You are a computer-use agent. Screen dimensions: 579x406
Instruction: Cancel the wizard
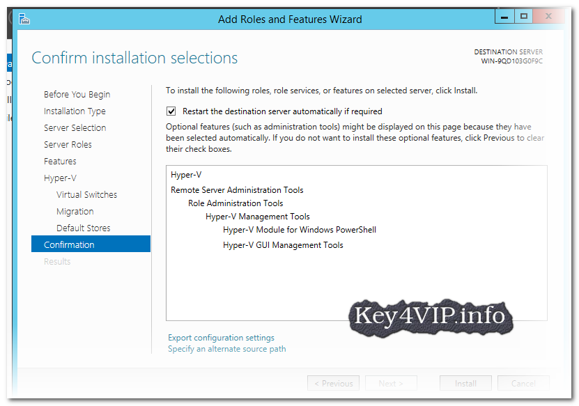coord(523,384)
